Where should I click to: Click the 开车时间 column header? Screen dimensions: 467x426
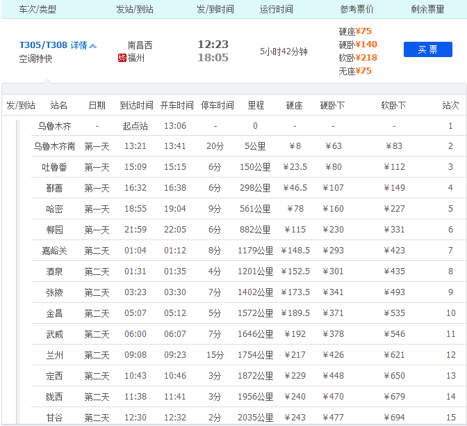pos(177,105)
